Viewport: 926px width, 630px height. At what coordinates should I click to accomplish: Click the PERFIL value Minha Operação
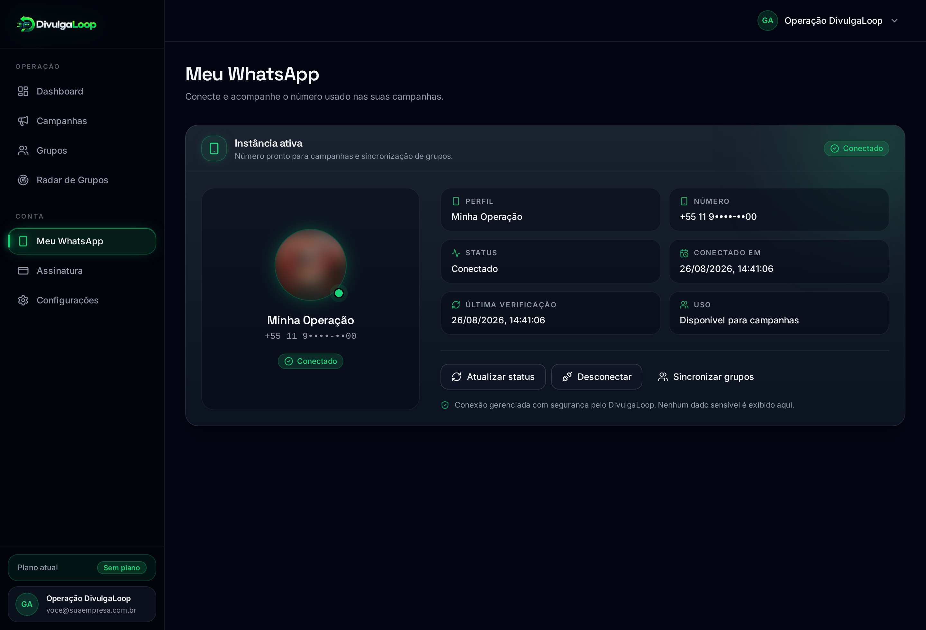click(x=486, y=217)
